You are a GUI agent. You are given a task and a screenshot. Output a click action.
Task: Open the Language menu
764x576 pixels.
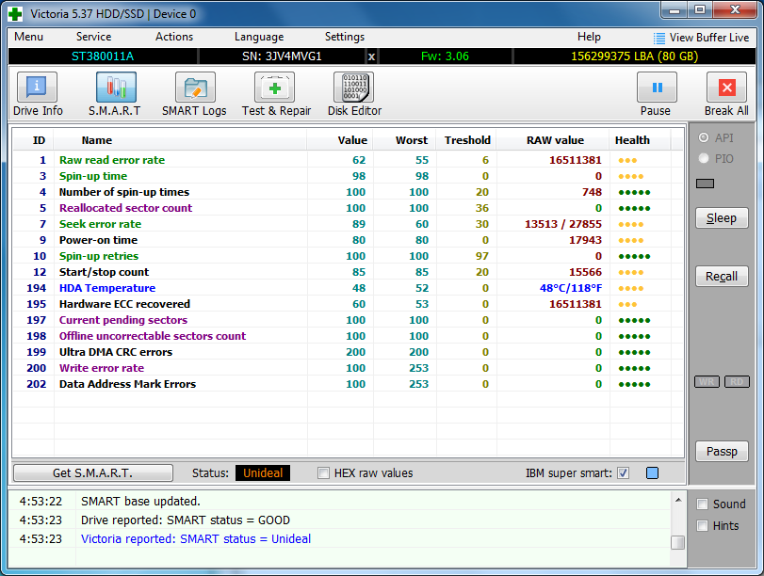[x=259, y=37]
